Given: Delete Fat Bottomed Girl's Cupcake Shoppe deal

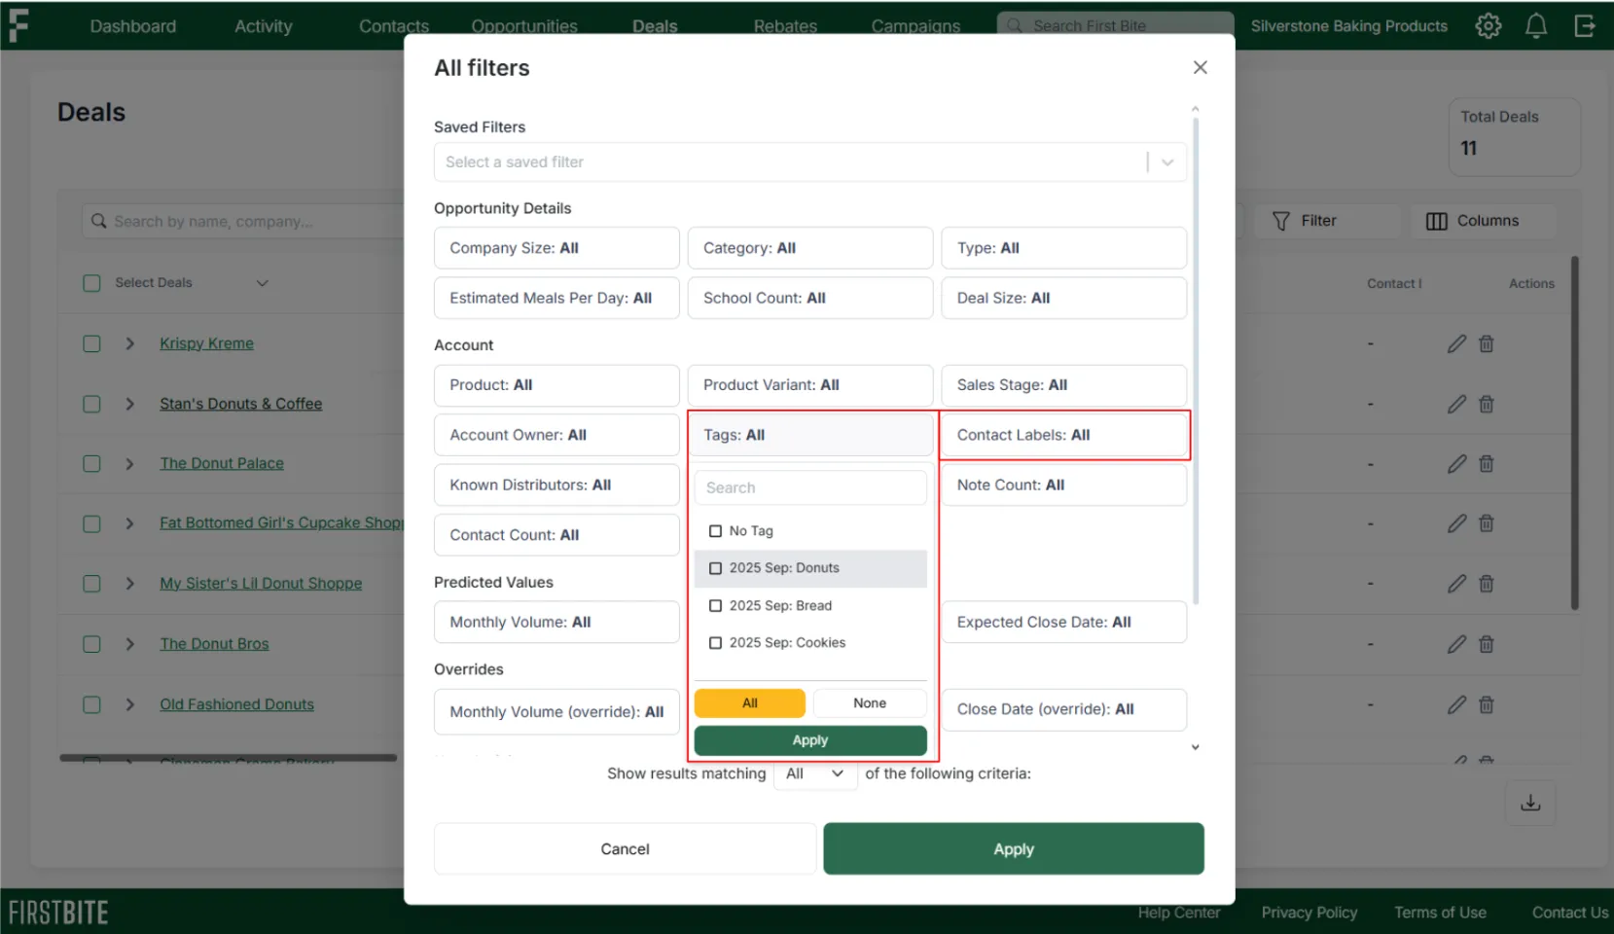Looking at the screenshot, I should click(x=1487, y=523).
